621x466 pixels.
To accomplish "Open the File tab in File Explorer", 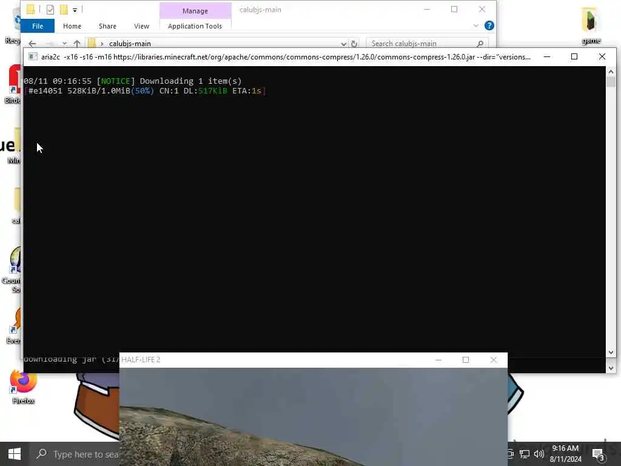I will 38,26.
